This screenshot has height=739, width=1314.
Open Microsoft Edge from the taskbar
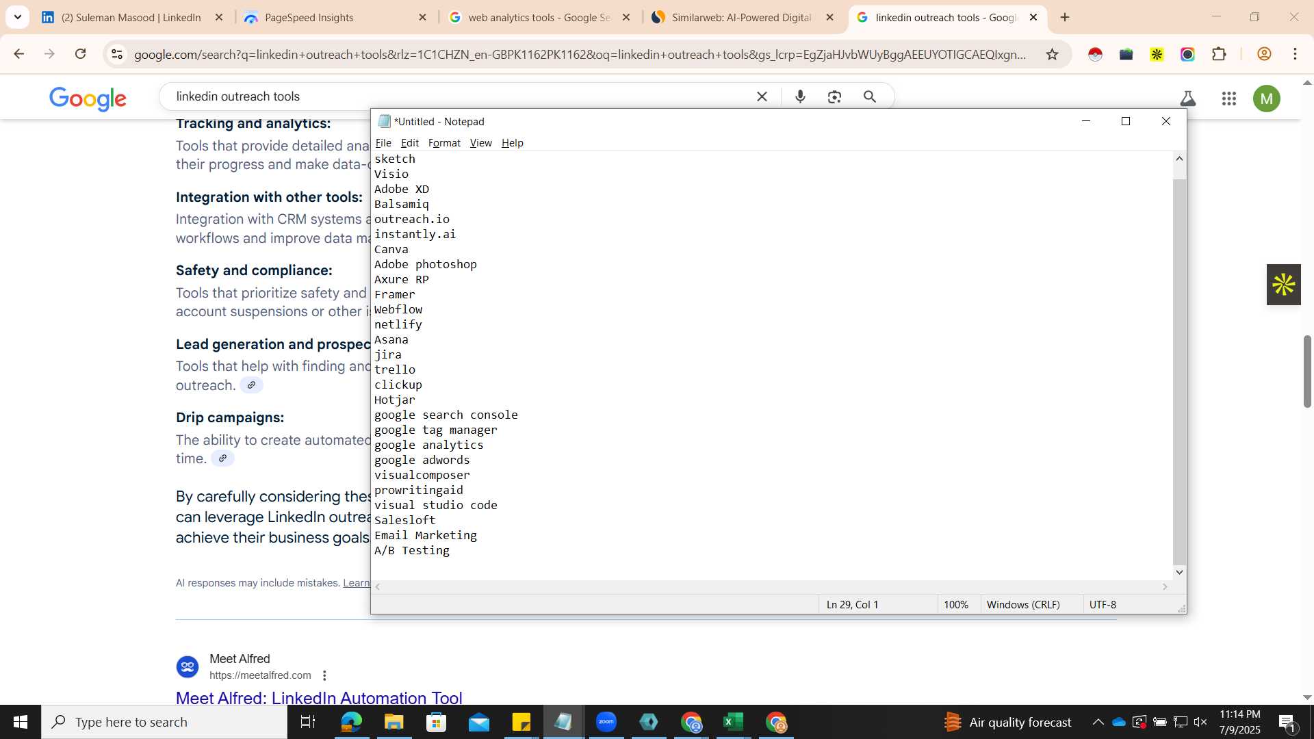coord(351,722)
